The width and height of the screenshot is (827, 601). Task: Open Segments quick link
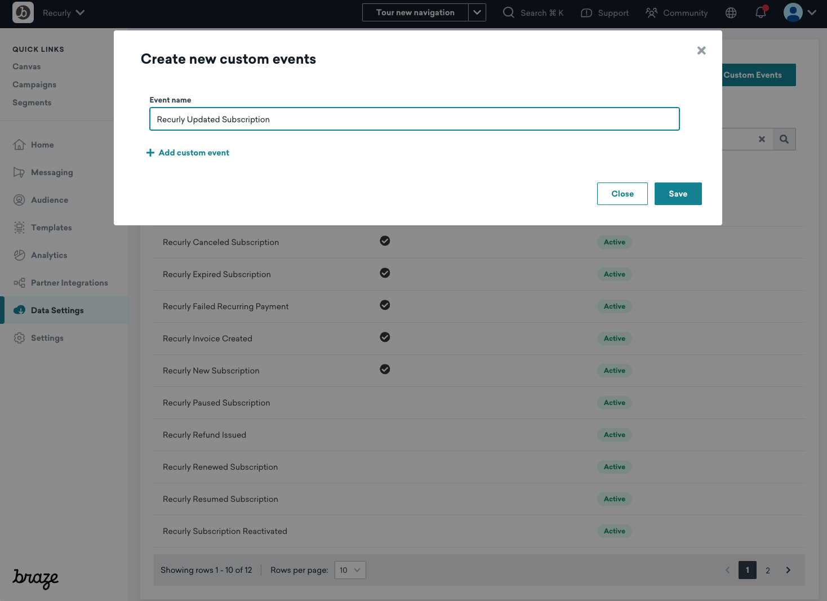point(32,103)
